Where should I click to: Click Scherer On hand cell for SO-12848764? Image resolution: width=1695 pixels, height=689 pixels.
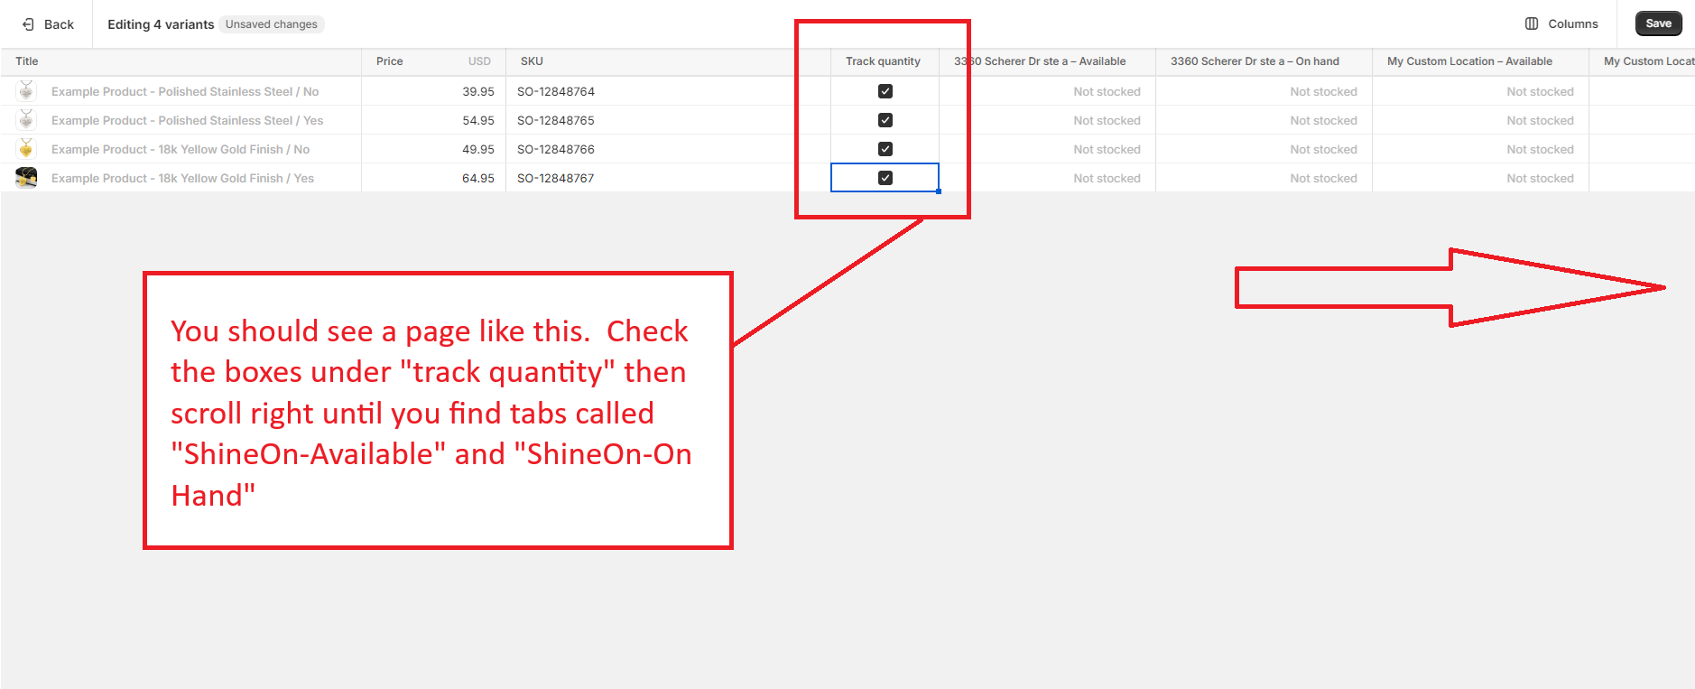coord(1264,91)
